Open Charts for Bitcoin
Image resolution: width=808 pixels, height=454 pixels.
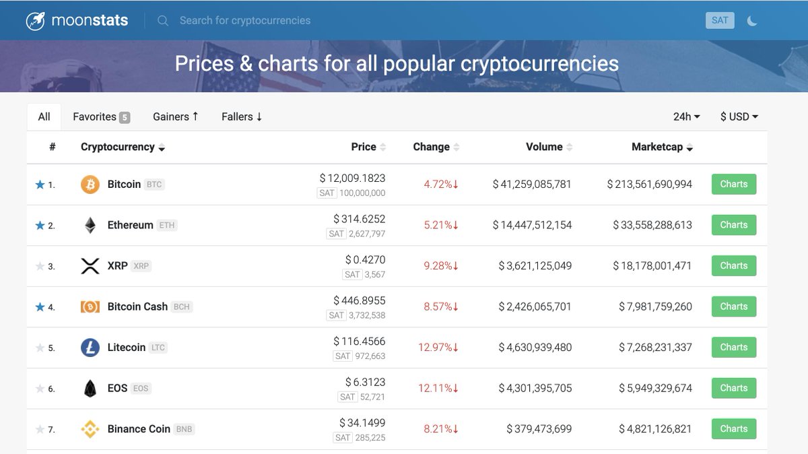(734, 184)
